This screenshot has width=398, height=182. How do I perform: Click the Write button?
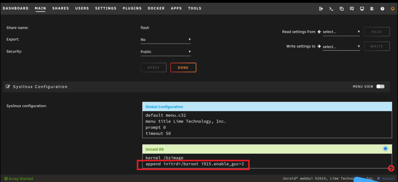(377, 47)
